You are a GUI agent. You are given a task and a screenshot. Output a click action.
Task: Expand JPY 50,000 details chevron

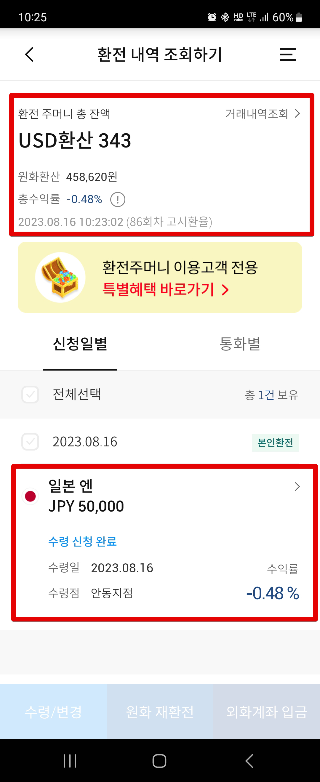(x=297, y=487)
